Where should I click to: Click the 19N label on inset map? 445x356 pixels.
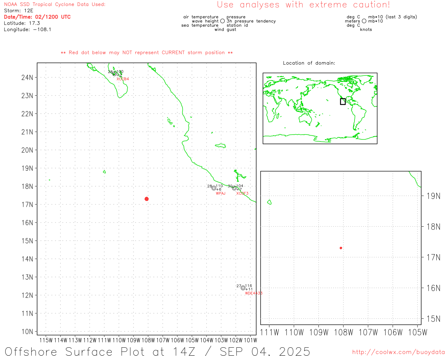click(433, 196)
